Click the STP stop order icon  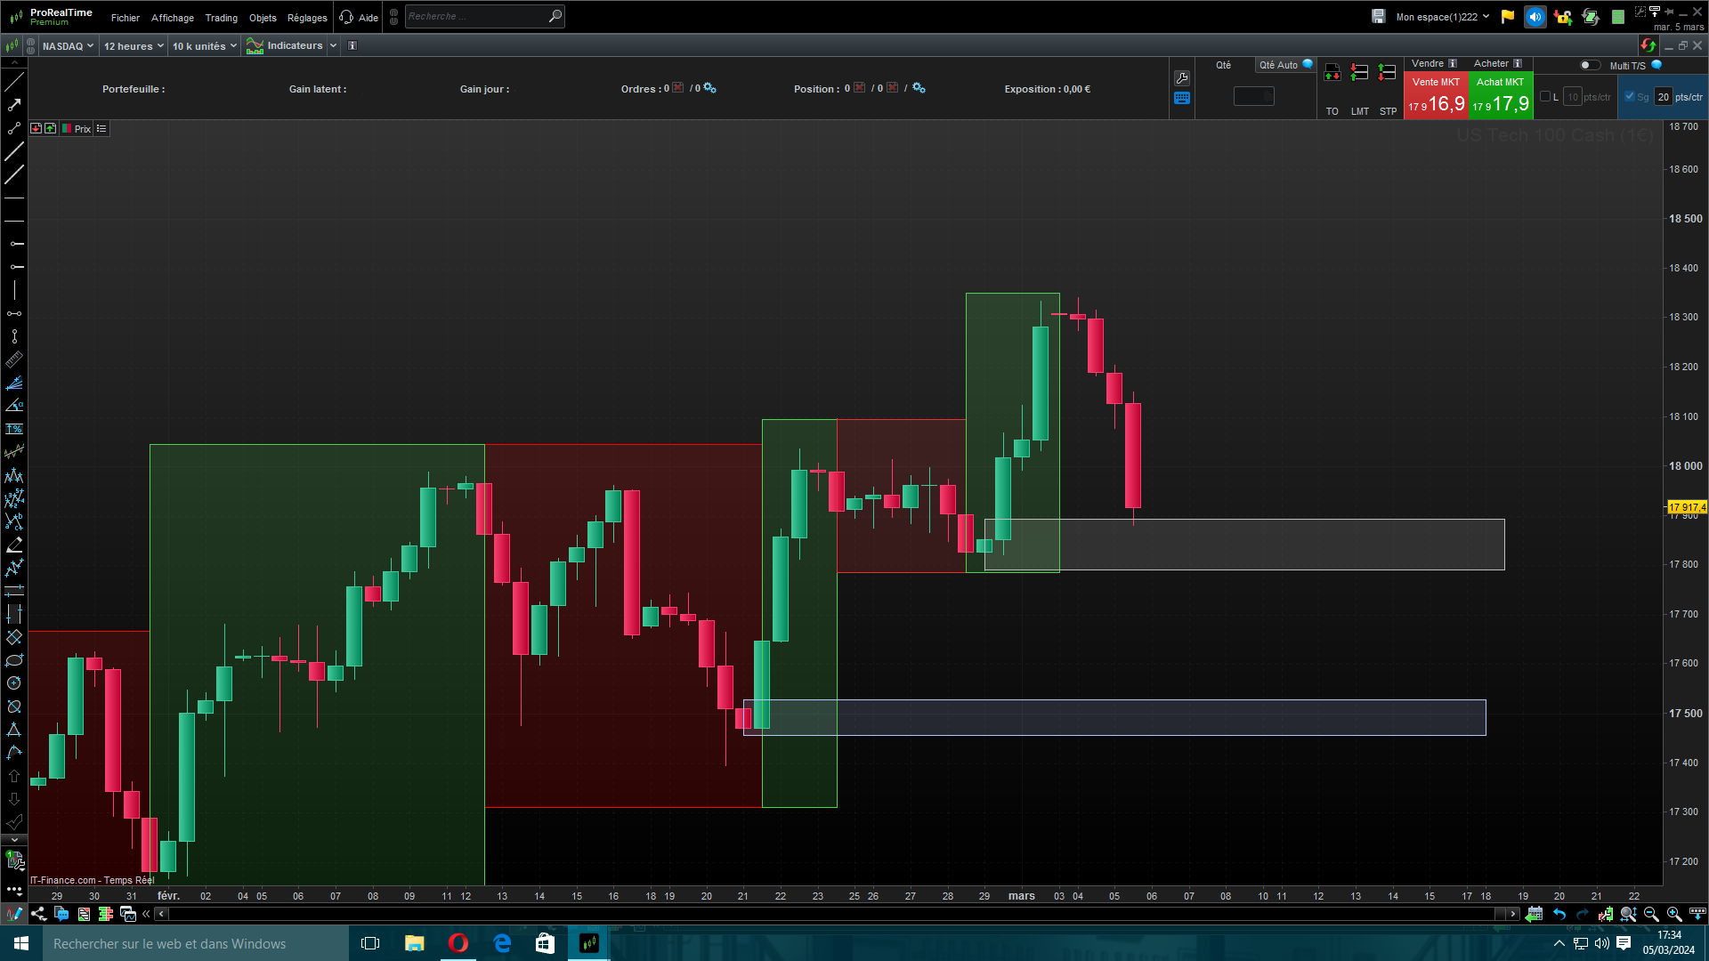[1387, 74]
